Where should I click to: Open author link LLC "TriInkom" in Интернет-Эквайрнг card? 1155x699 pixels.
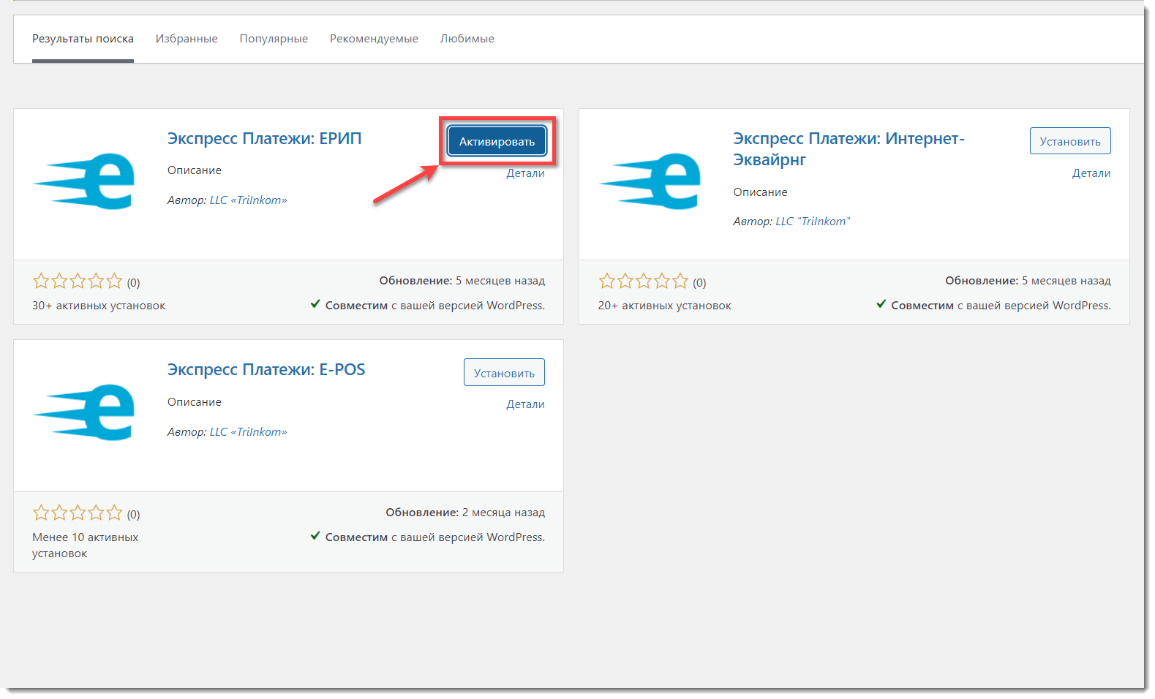tap(813, 222)
